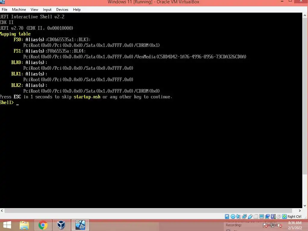Click the shared folders status icon
Image resolution: width=308 pixels, height=231 pixels.
tap(256, 217)
